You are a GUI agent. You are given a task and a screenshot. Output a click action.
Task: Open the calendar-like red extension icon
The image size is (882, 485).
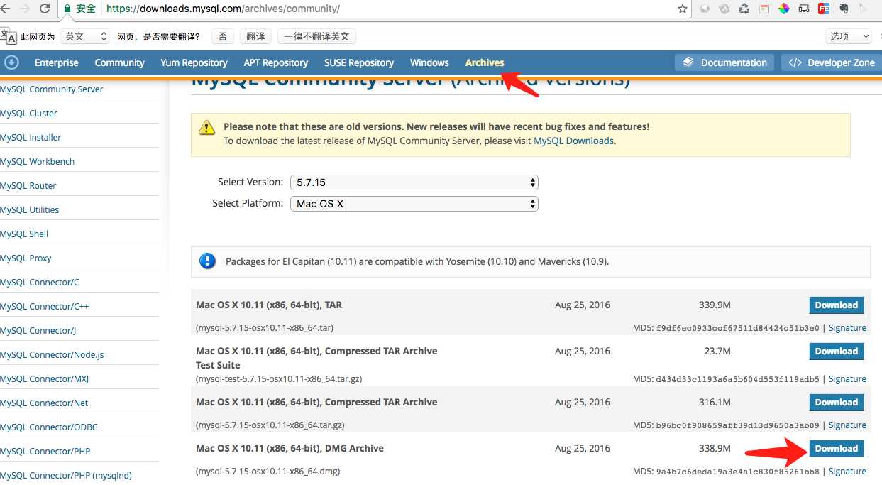coord(764,9)
